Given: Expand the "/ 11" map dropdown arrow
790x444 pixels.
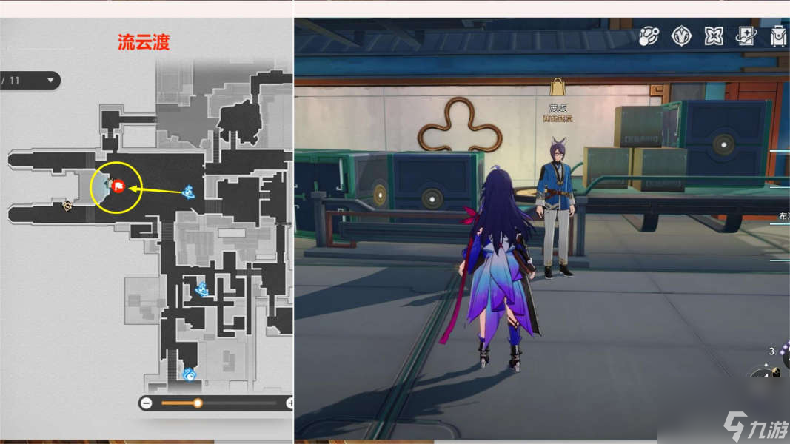Looking at the screenshot, I should (50, 81).
